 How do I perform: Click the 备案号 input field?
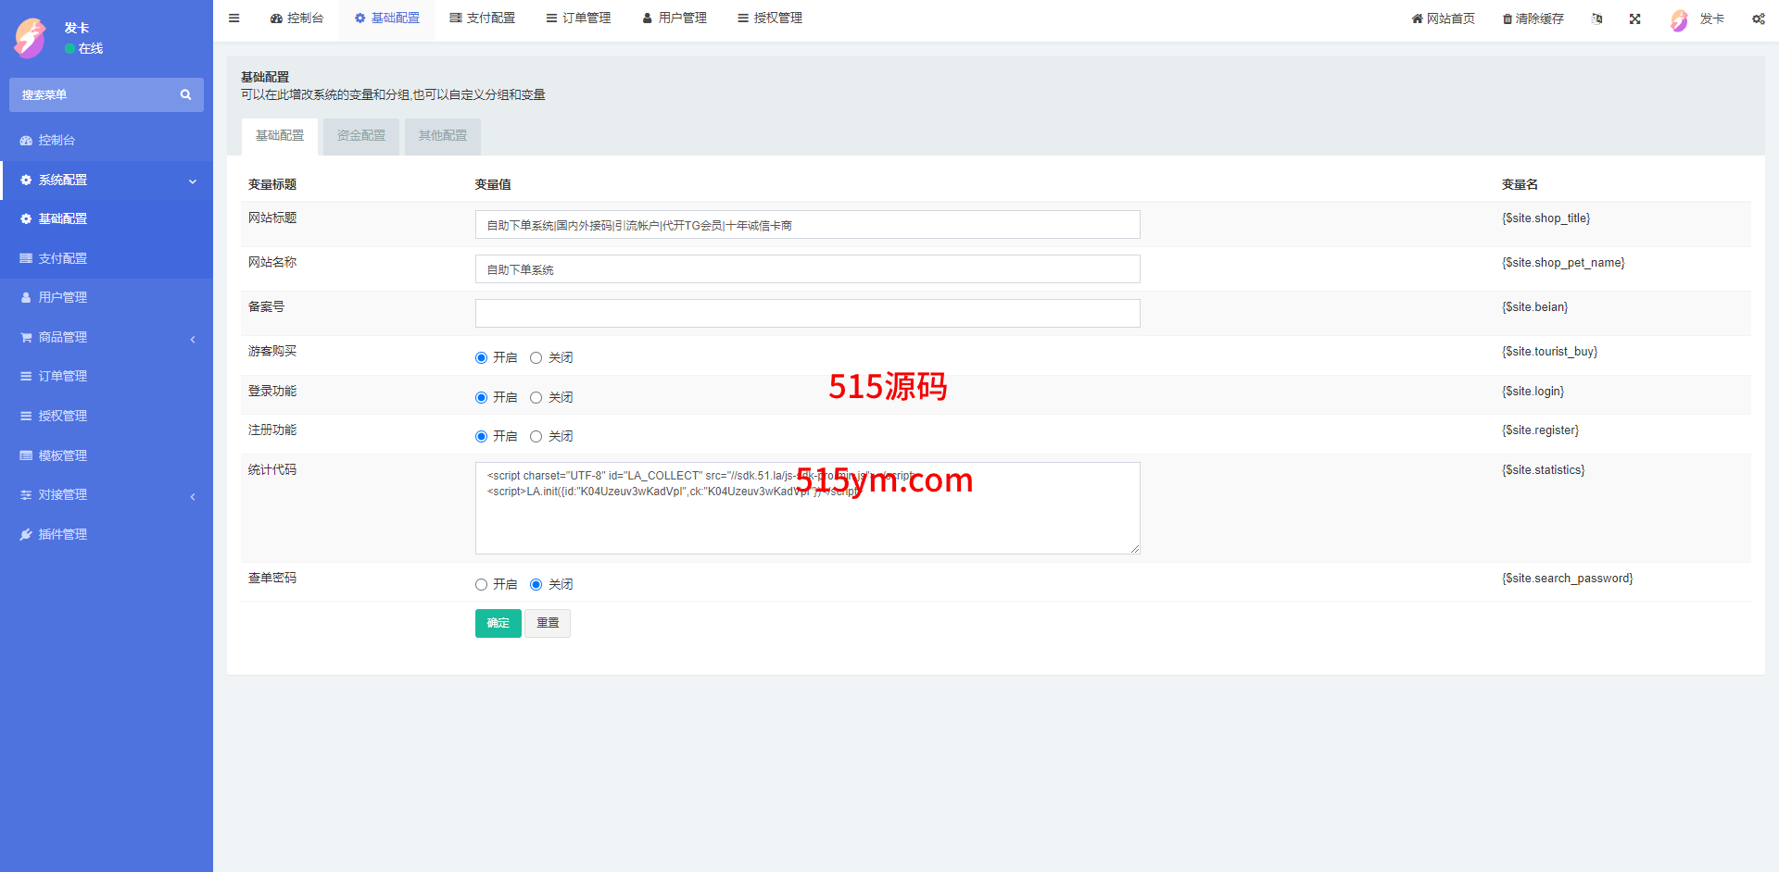[807, 314]
